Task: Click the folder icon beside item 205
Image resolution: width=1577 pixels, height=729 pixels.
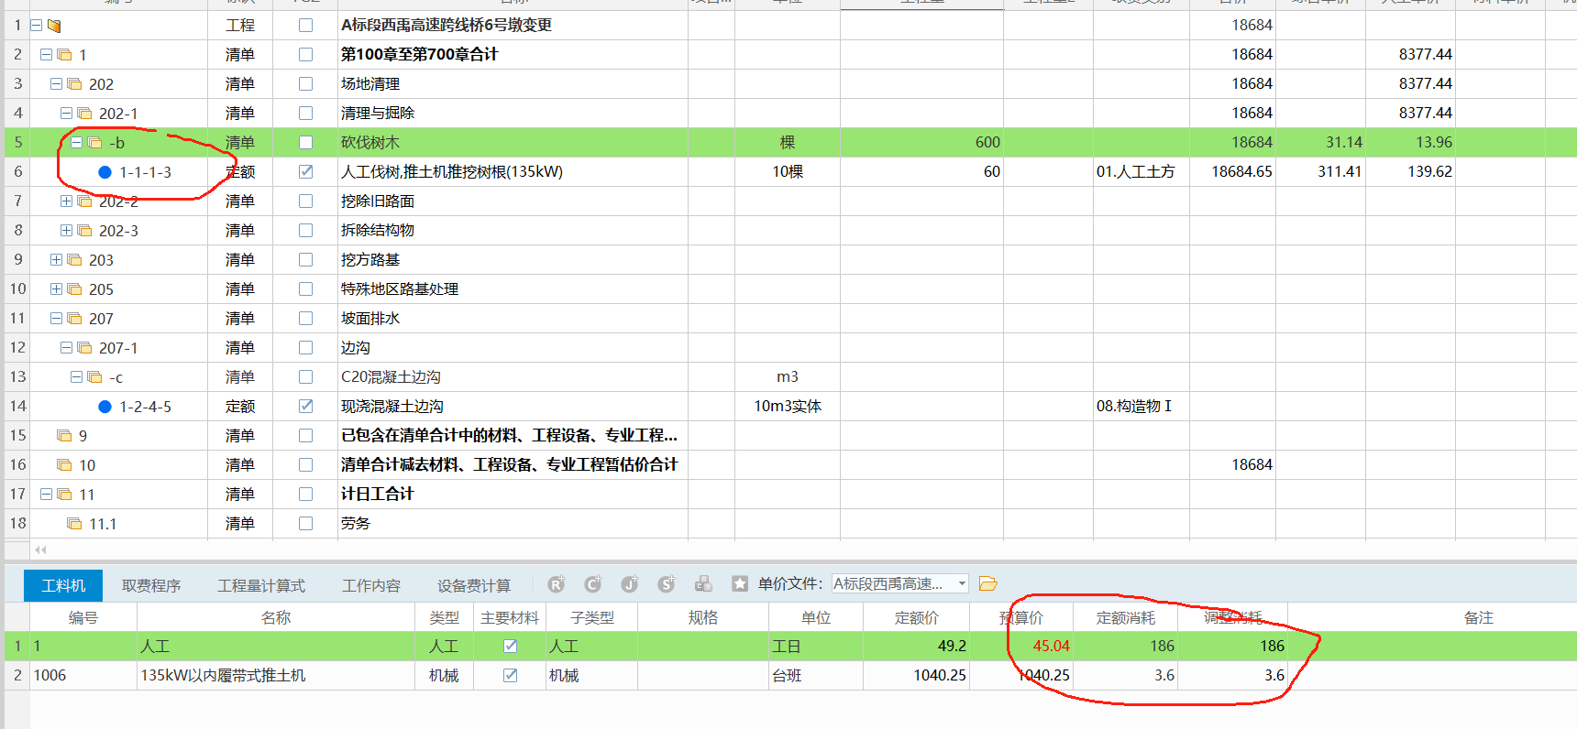Action: pos(74,289)
